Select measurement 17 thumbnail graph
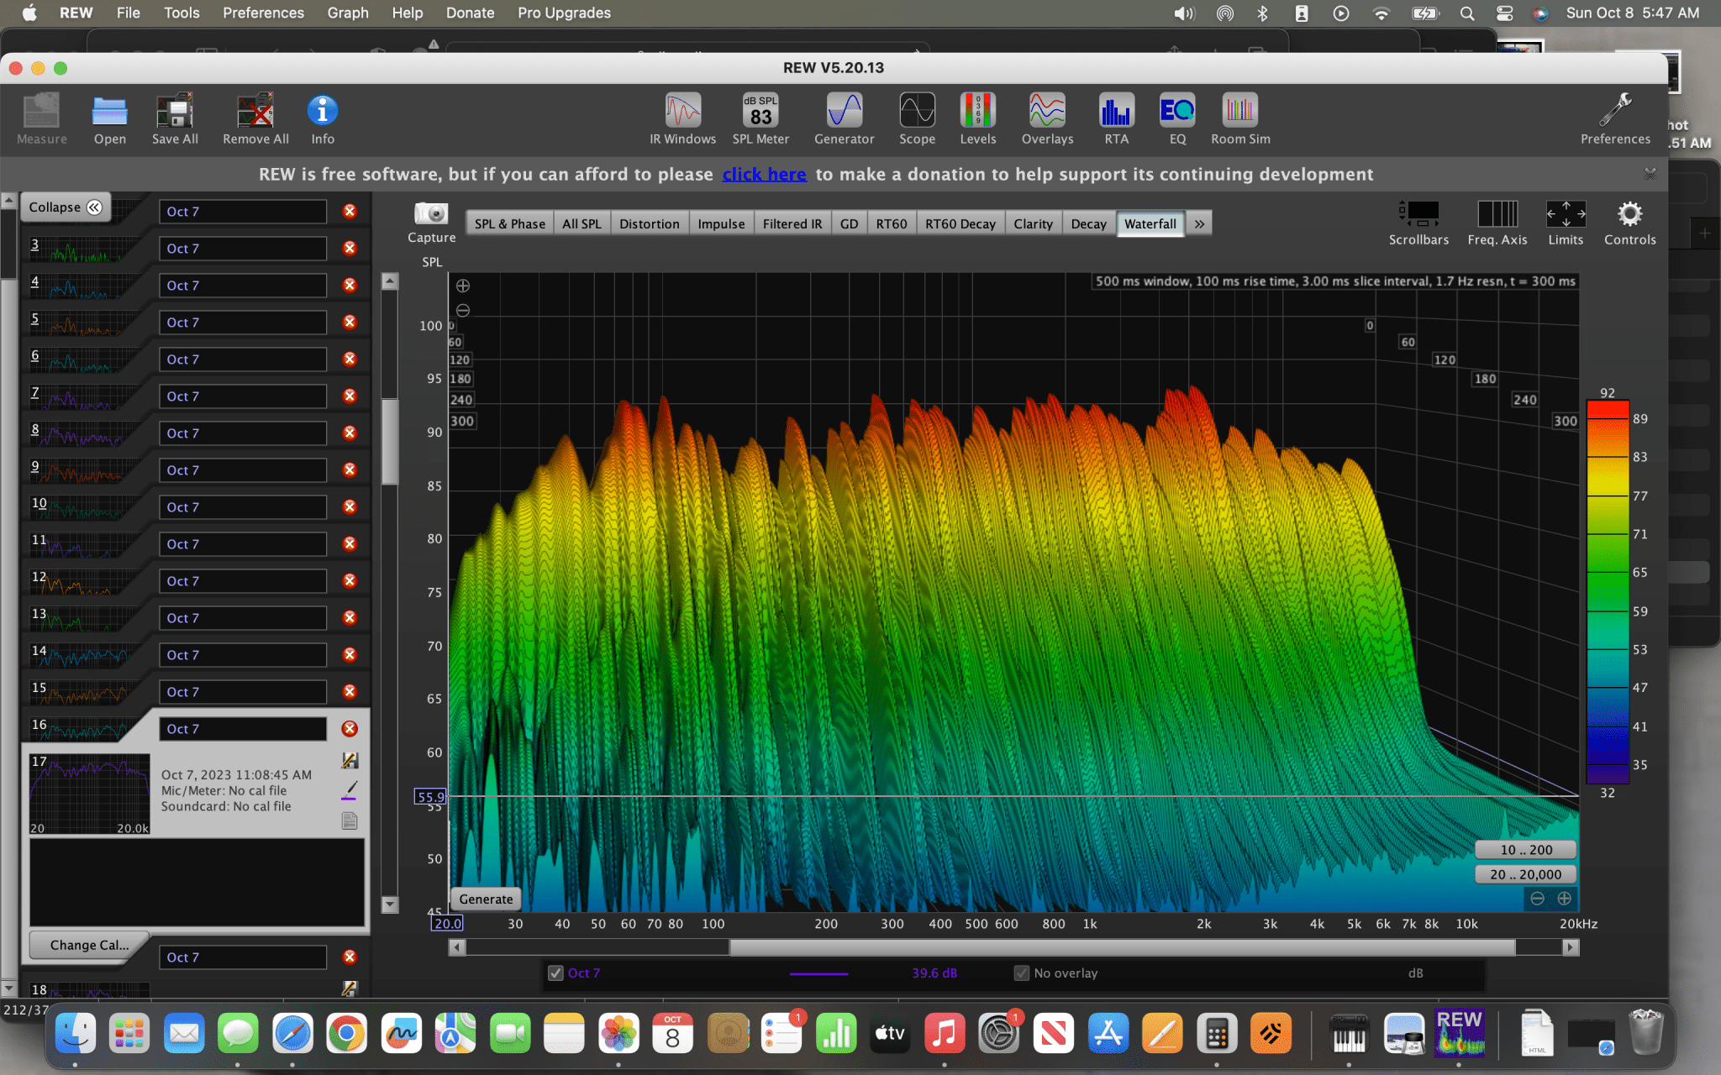 tap(90, 794)
